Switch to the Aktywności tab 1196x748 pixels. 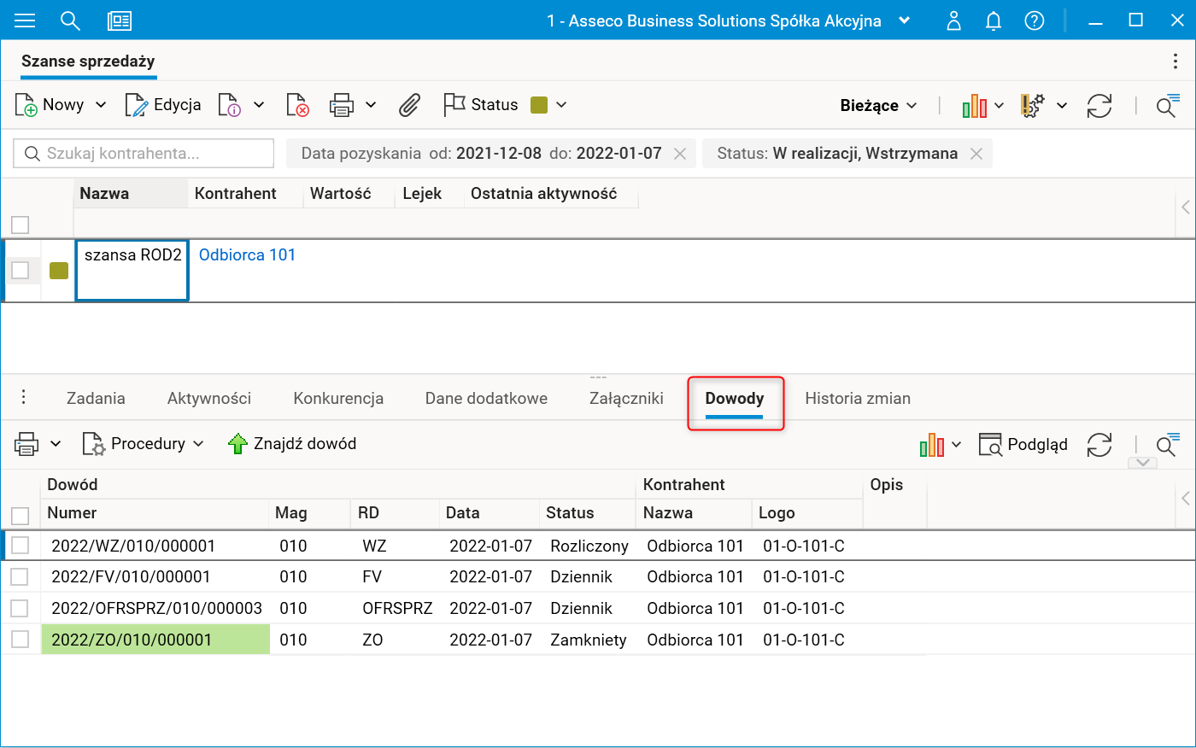click(209, 399)
